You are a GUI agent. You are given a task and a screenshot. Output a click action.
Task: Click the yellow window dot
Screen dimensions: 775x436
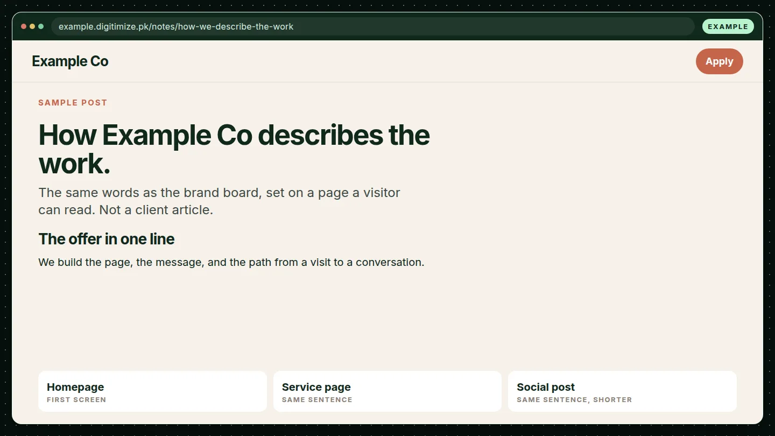click(32, 26)
